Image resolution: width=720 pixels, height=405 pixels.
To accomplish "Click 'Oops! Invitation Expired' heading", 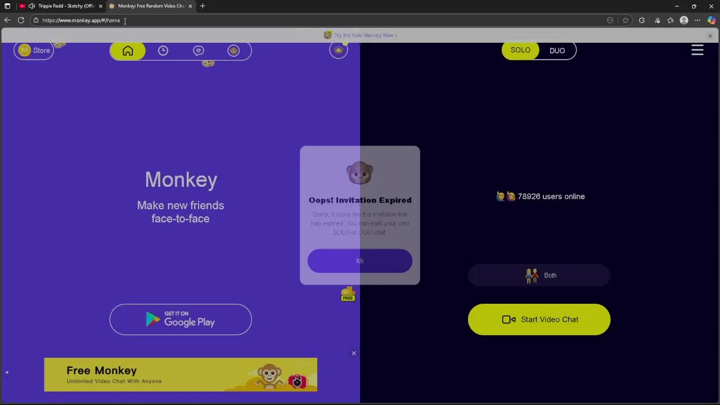I will click(360, 200).
